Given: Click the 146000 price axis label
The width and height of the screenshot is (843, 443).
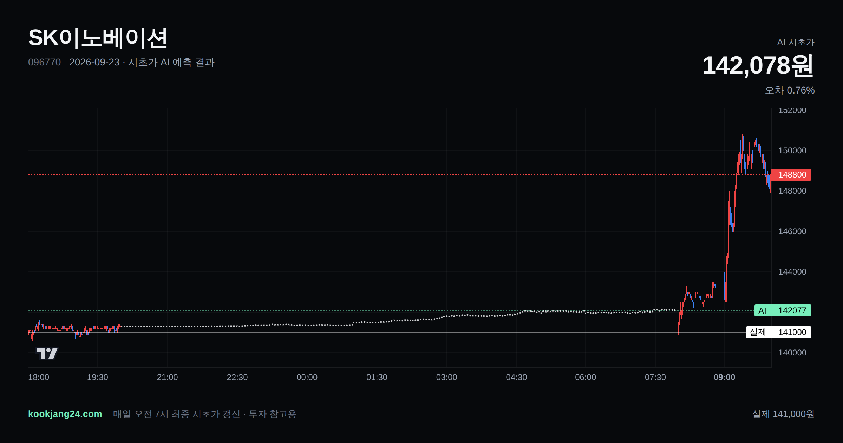Looking at the screenshot, I should coord(792,231).
